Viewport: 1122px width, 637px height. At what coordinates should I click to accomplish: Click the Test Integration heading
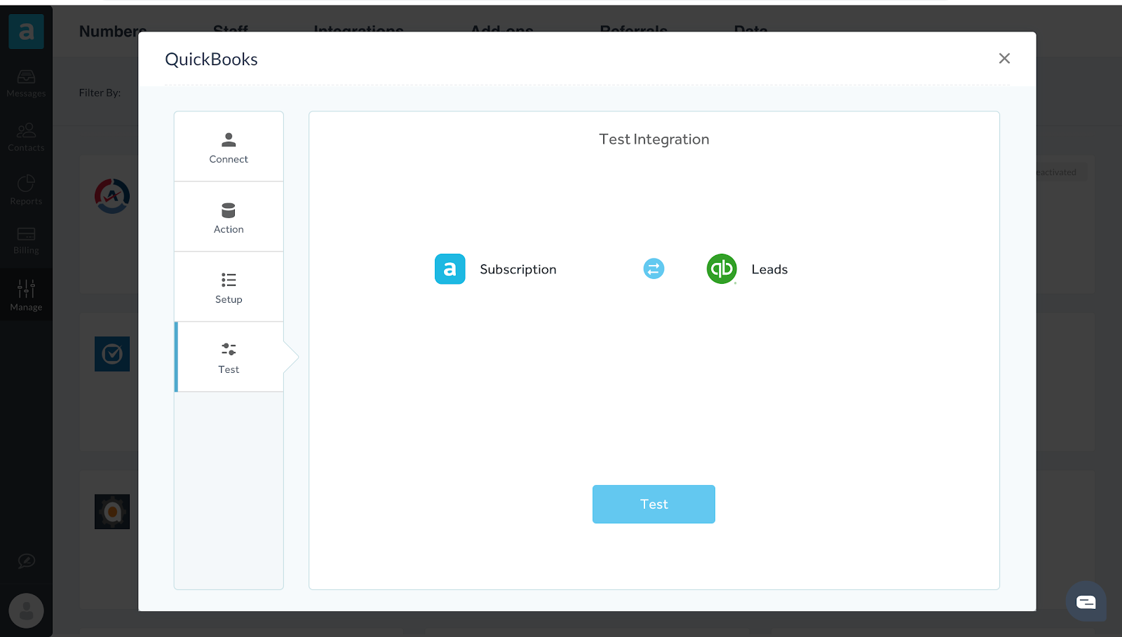tap(654, 139)
